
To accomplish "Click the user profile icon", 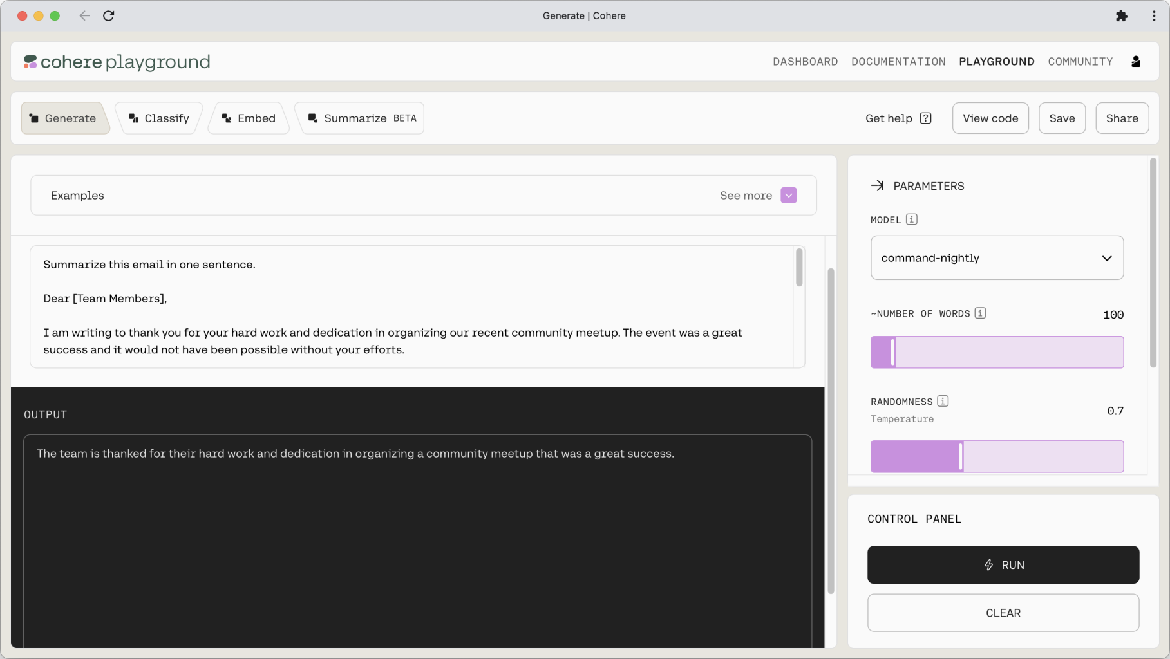I will pyautogui.click(x=1136, y=61).
